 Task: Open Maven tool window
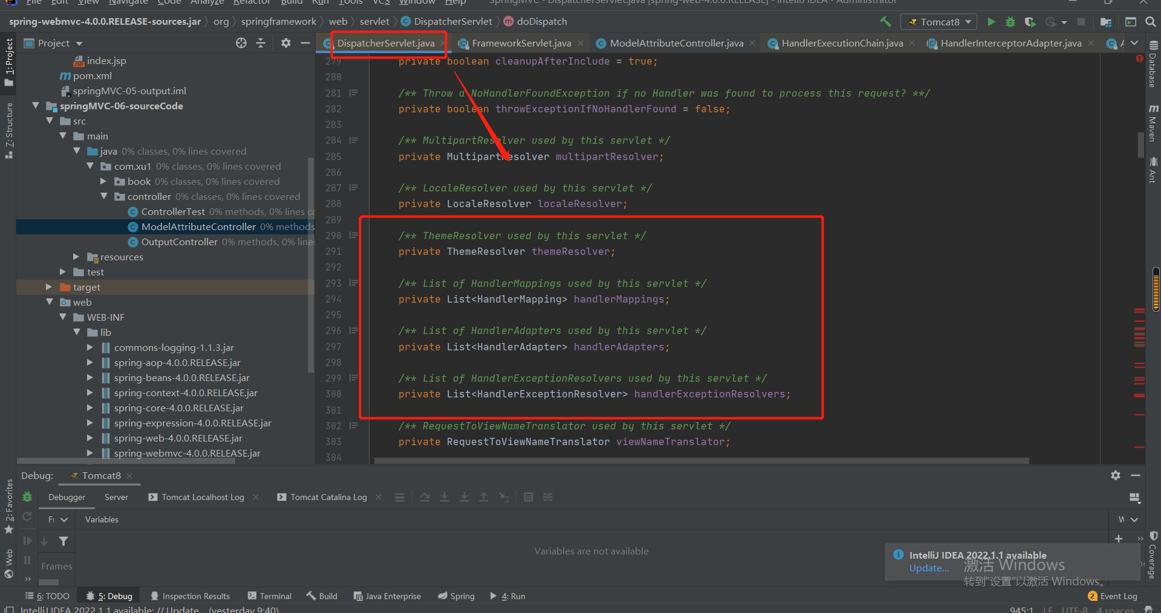[1153, 123]
